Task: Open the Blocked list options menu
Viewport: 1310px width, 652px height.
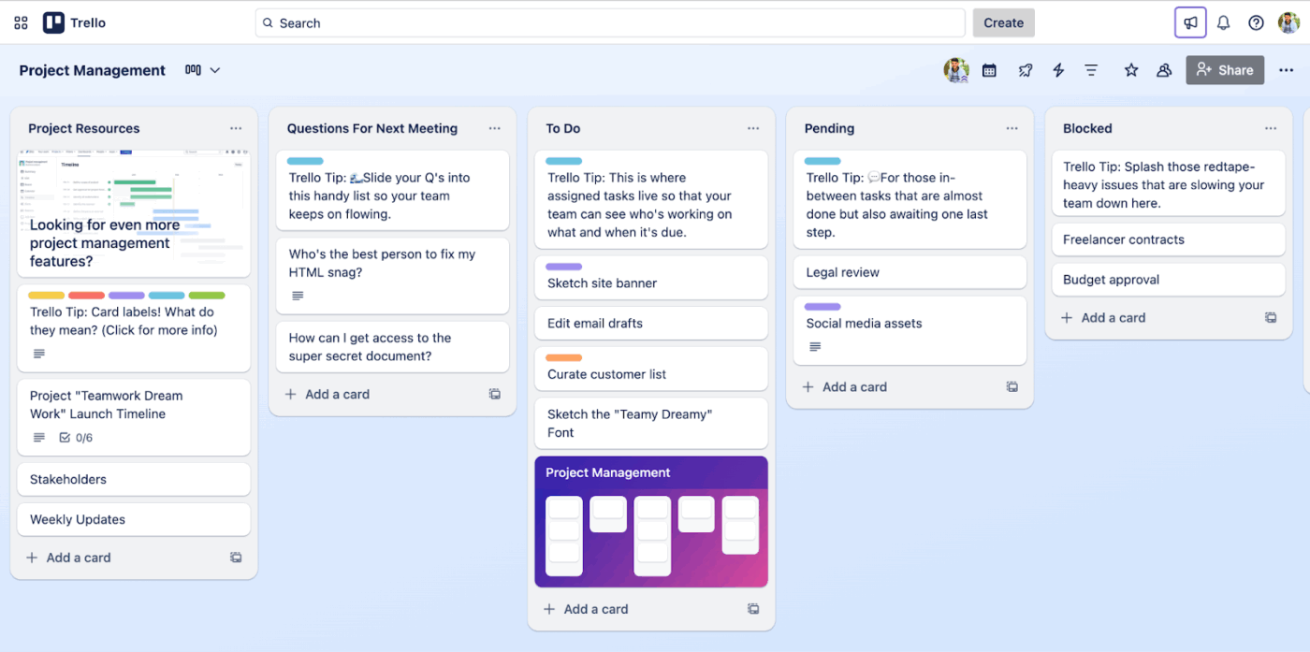Action: click(x=1271, y=128)
